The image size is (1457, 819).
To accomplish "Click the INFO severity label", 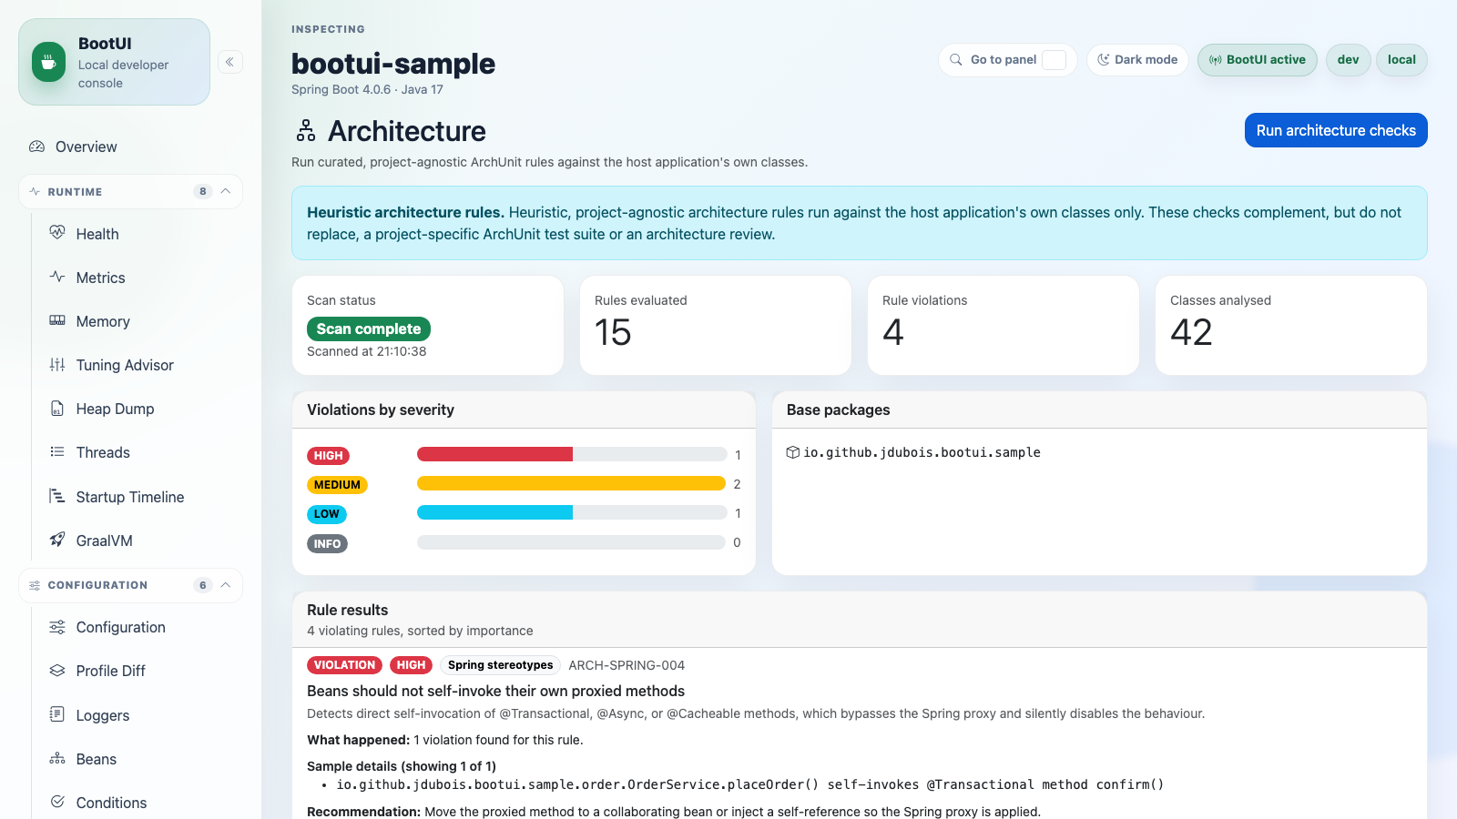I will (x=327, y=544).
